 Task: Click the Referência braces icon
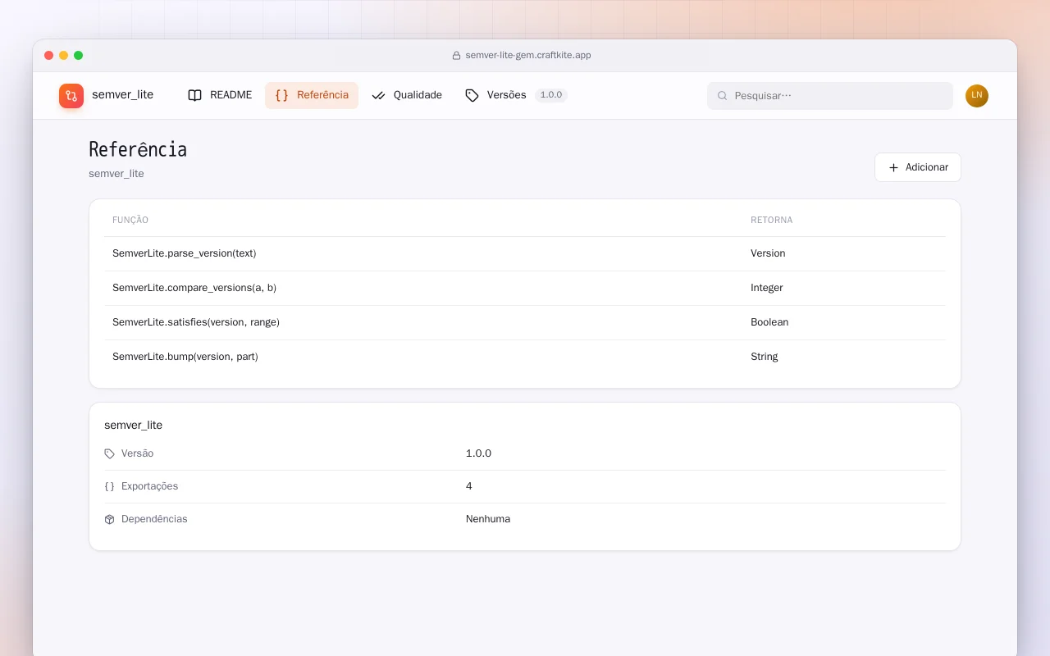281,95
